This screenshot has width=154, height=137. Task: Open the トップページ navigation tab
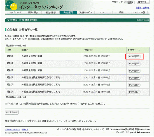(15, 13)
